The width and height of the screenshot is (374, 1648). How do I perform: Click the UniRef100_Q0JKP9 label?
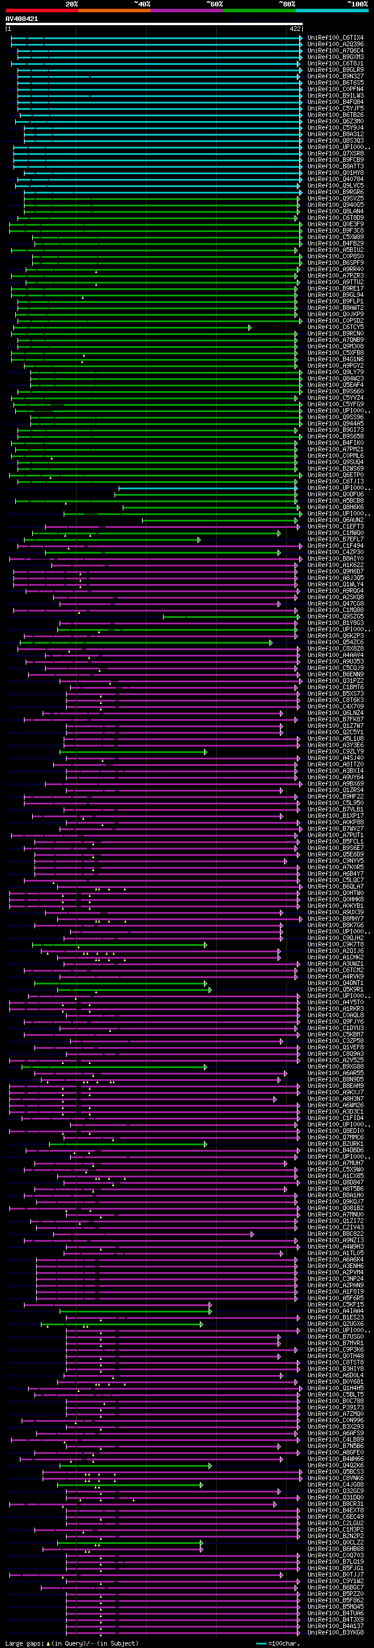tap(335, 314)
